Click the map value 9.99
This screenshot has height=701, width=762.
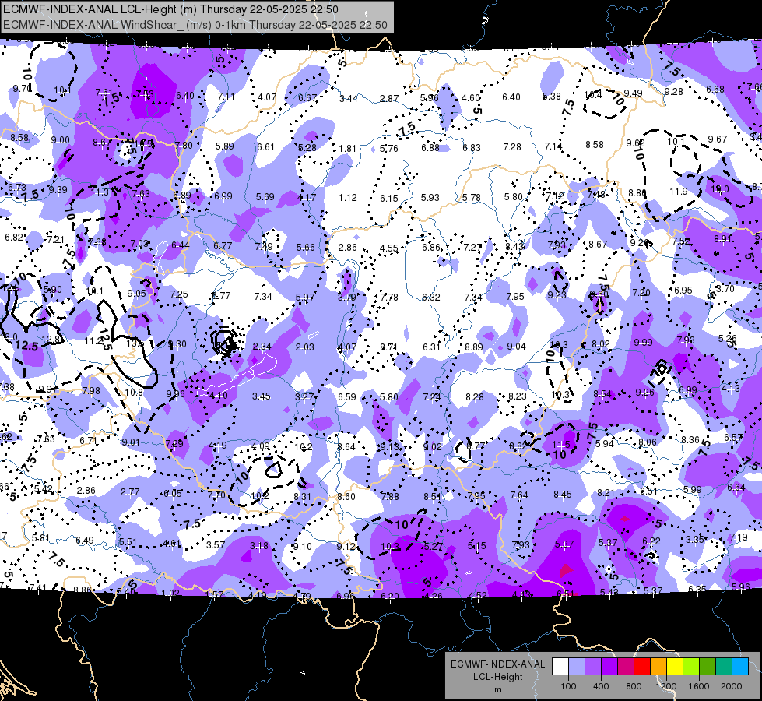click(x=643, y=343)
